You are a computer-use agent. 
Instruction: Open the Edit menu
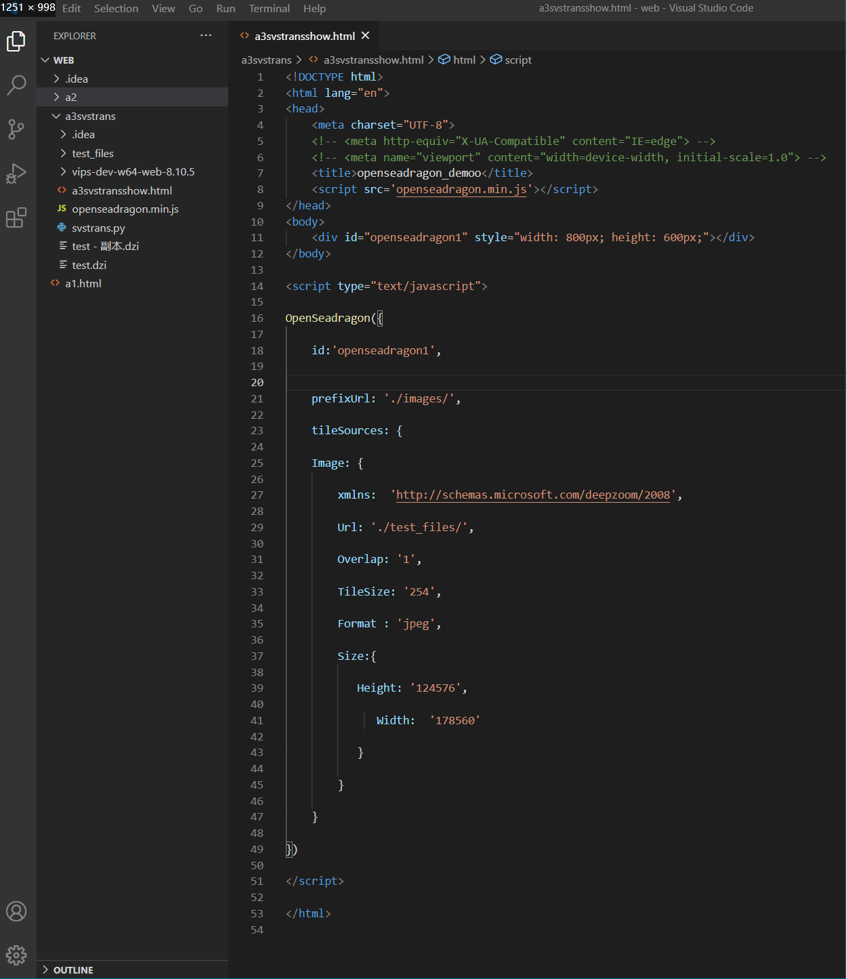[71, 8]
